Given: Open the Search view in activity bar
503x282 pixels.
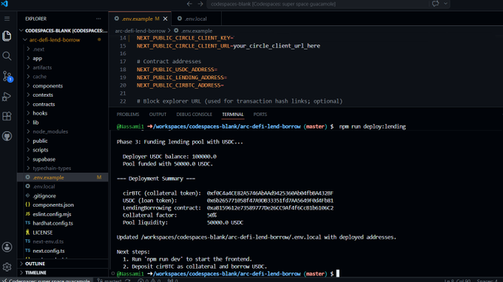Looking at the screenshot, I should 7,56.
